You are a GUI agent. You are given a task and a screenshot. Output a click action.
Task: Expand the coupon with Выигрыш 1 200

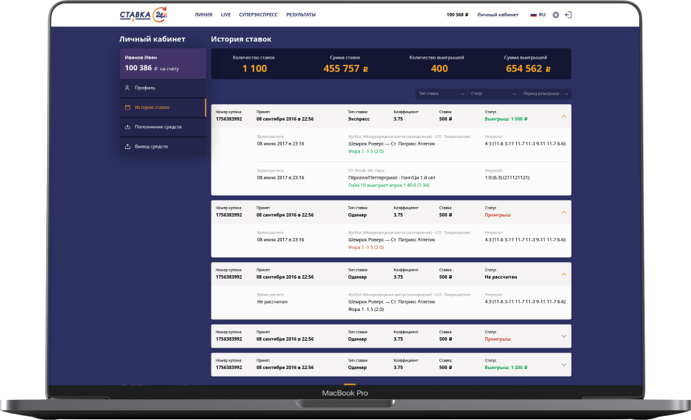564,365
